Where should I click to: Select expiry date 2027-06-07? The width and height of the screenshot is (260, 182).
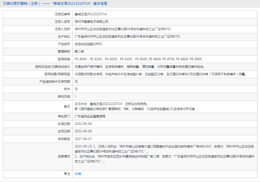point(83,139)
